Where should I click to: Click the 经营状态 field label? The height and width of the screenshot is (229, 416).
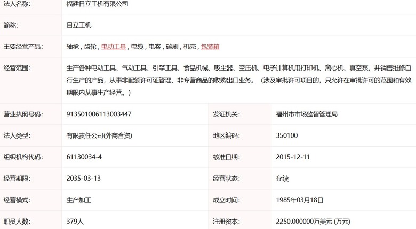point(226,179)
